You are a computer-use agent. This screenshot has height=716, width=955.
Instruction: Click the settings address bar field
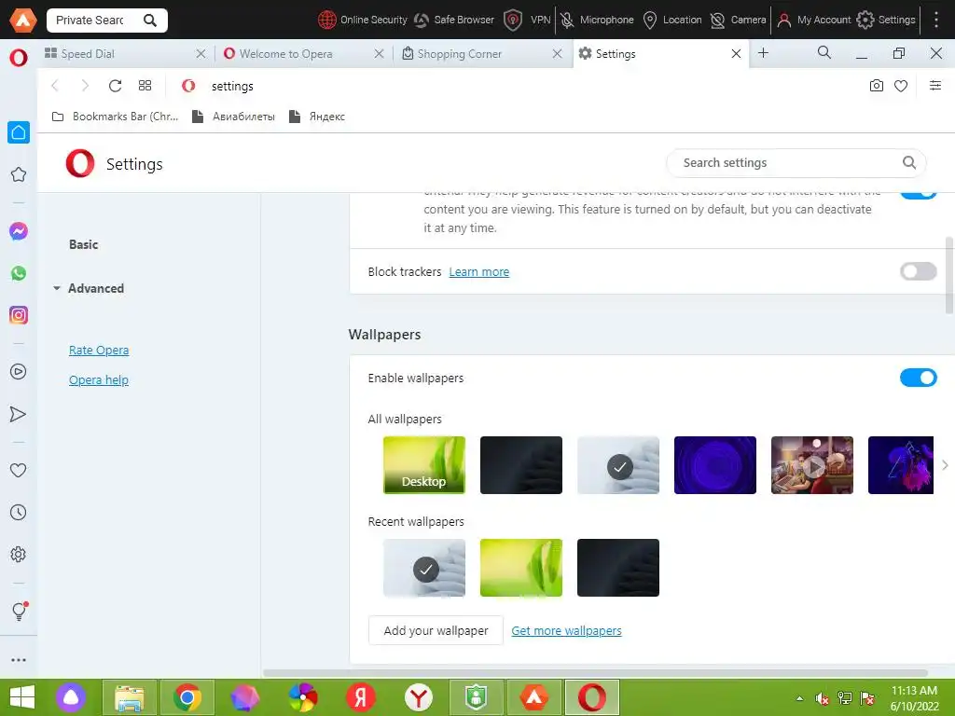click(518, 86)
